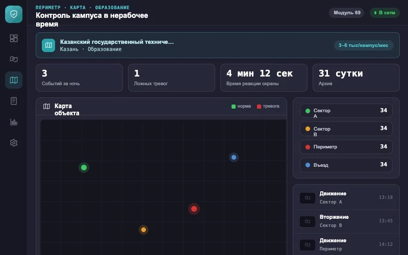Click the green dot next to Сектор A
The height and width of the screenshot is (255, 408).
tap(308, 111)
